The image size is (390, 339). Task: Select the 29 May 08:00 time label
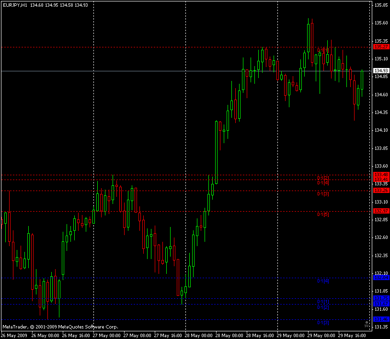321,336
